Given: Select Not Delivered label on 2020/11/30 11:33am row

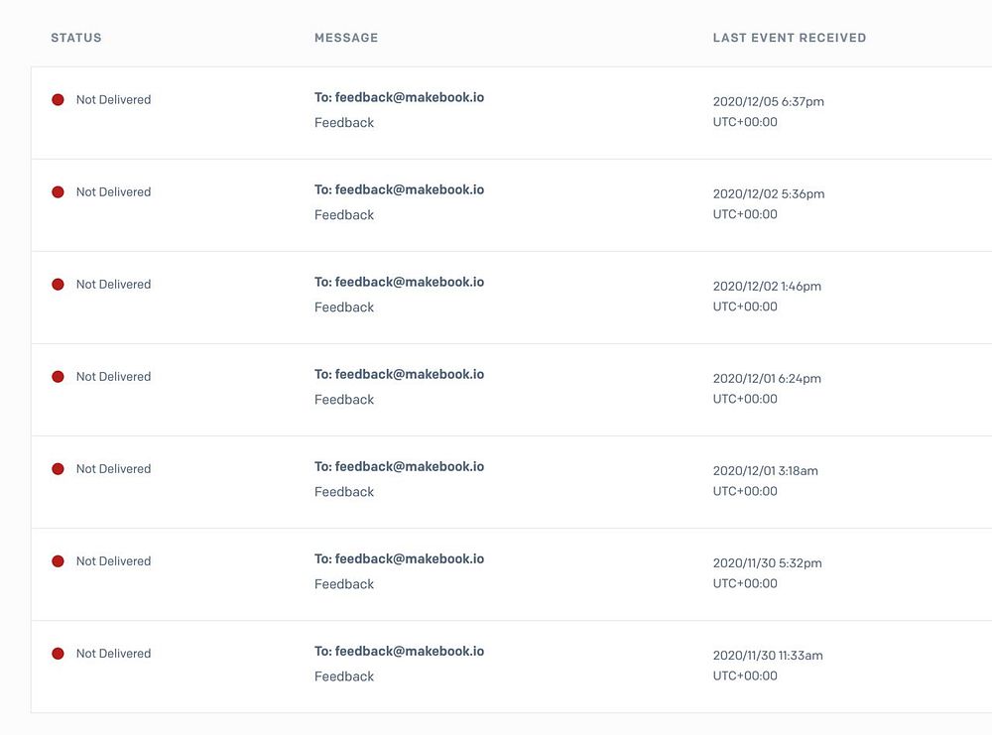Looking at the screenshot, I should coord(113,654).
